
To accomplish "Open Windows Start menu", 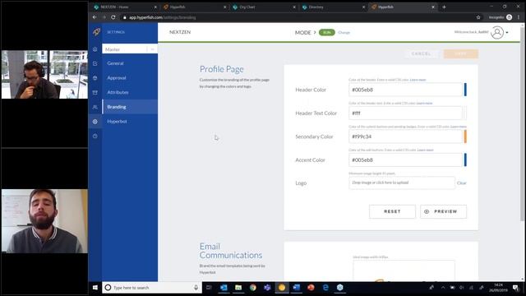I will pyautogui.click(x=95, y=288).
